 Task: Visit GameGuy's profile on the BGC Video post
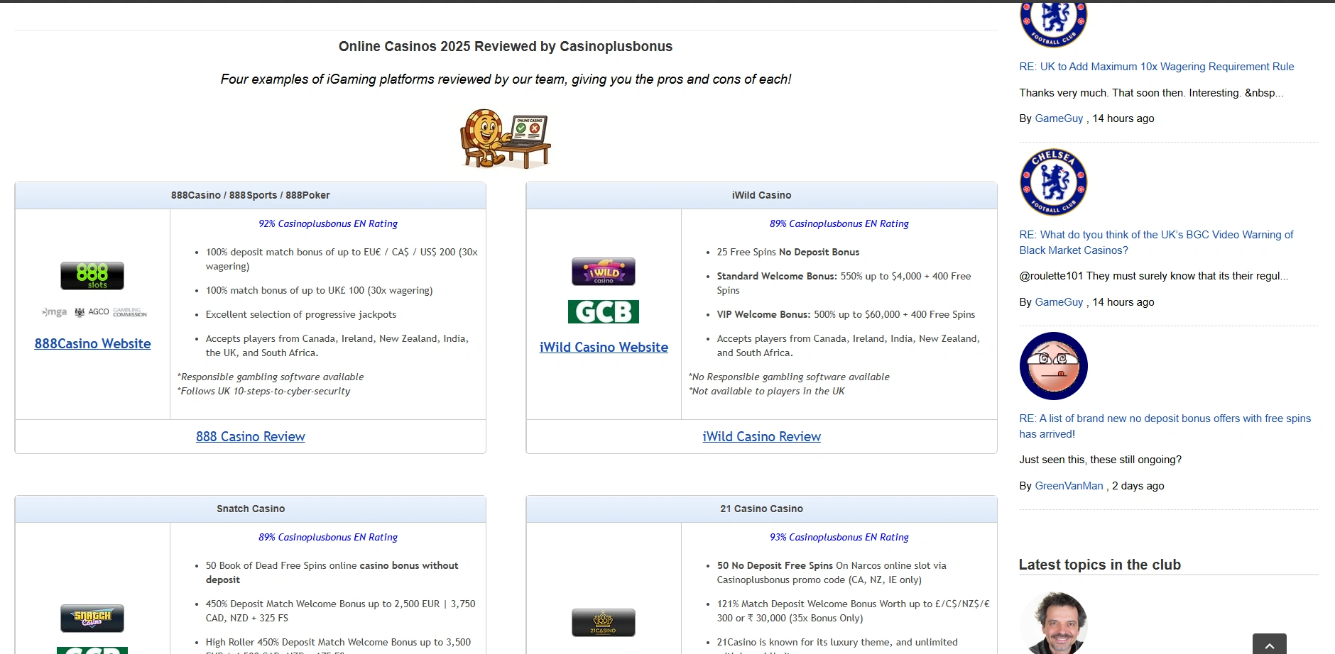pos(1059,302)
